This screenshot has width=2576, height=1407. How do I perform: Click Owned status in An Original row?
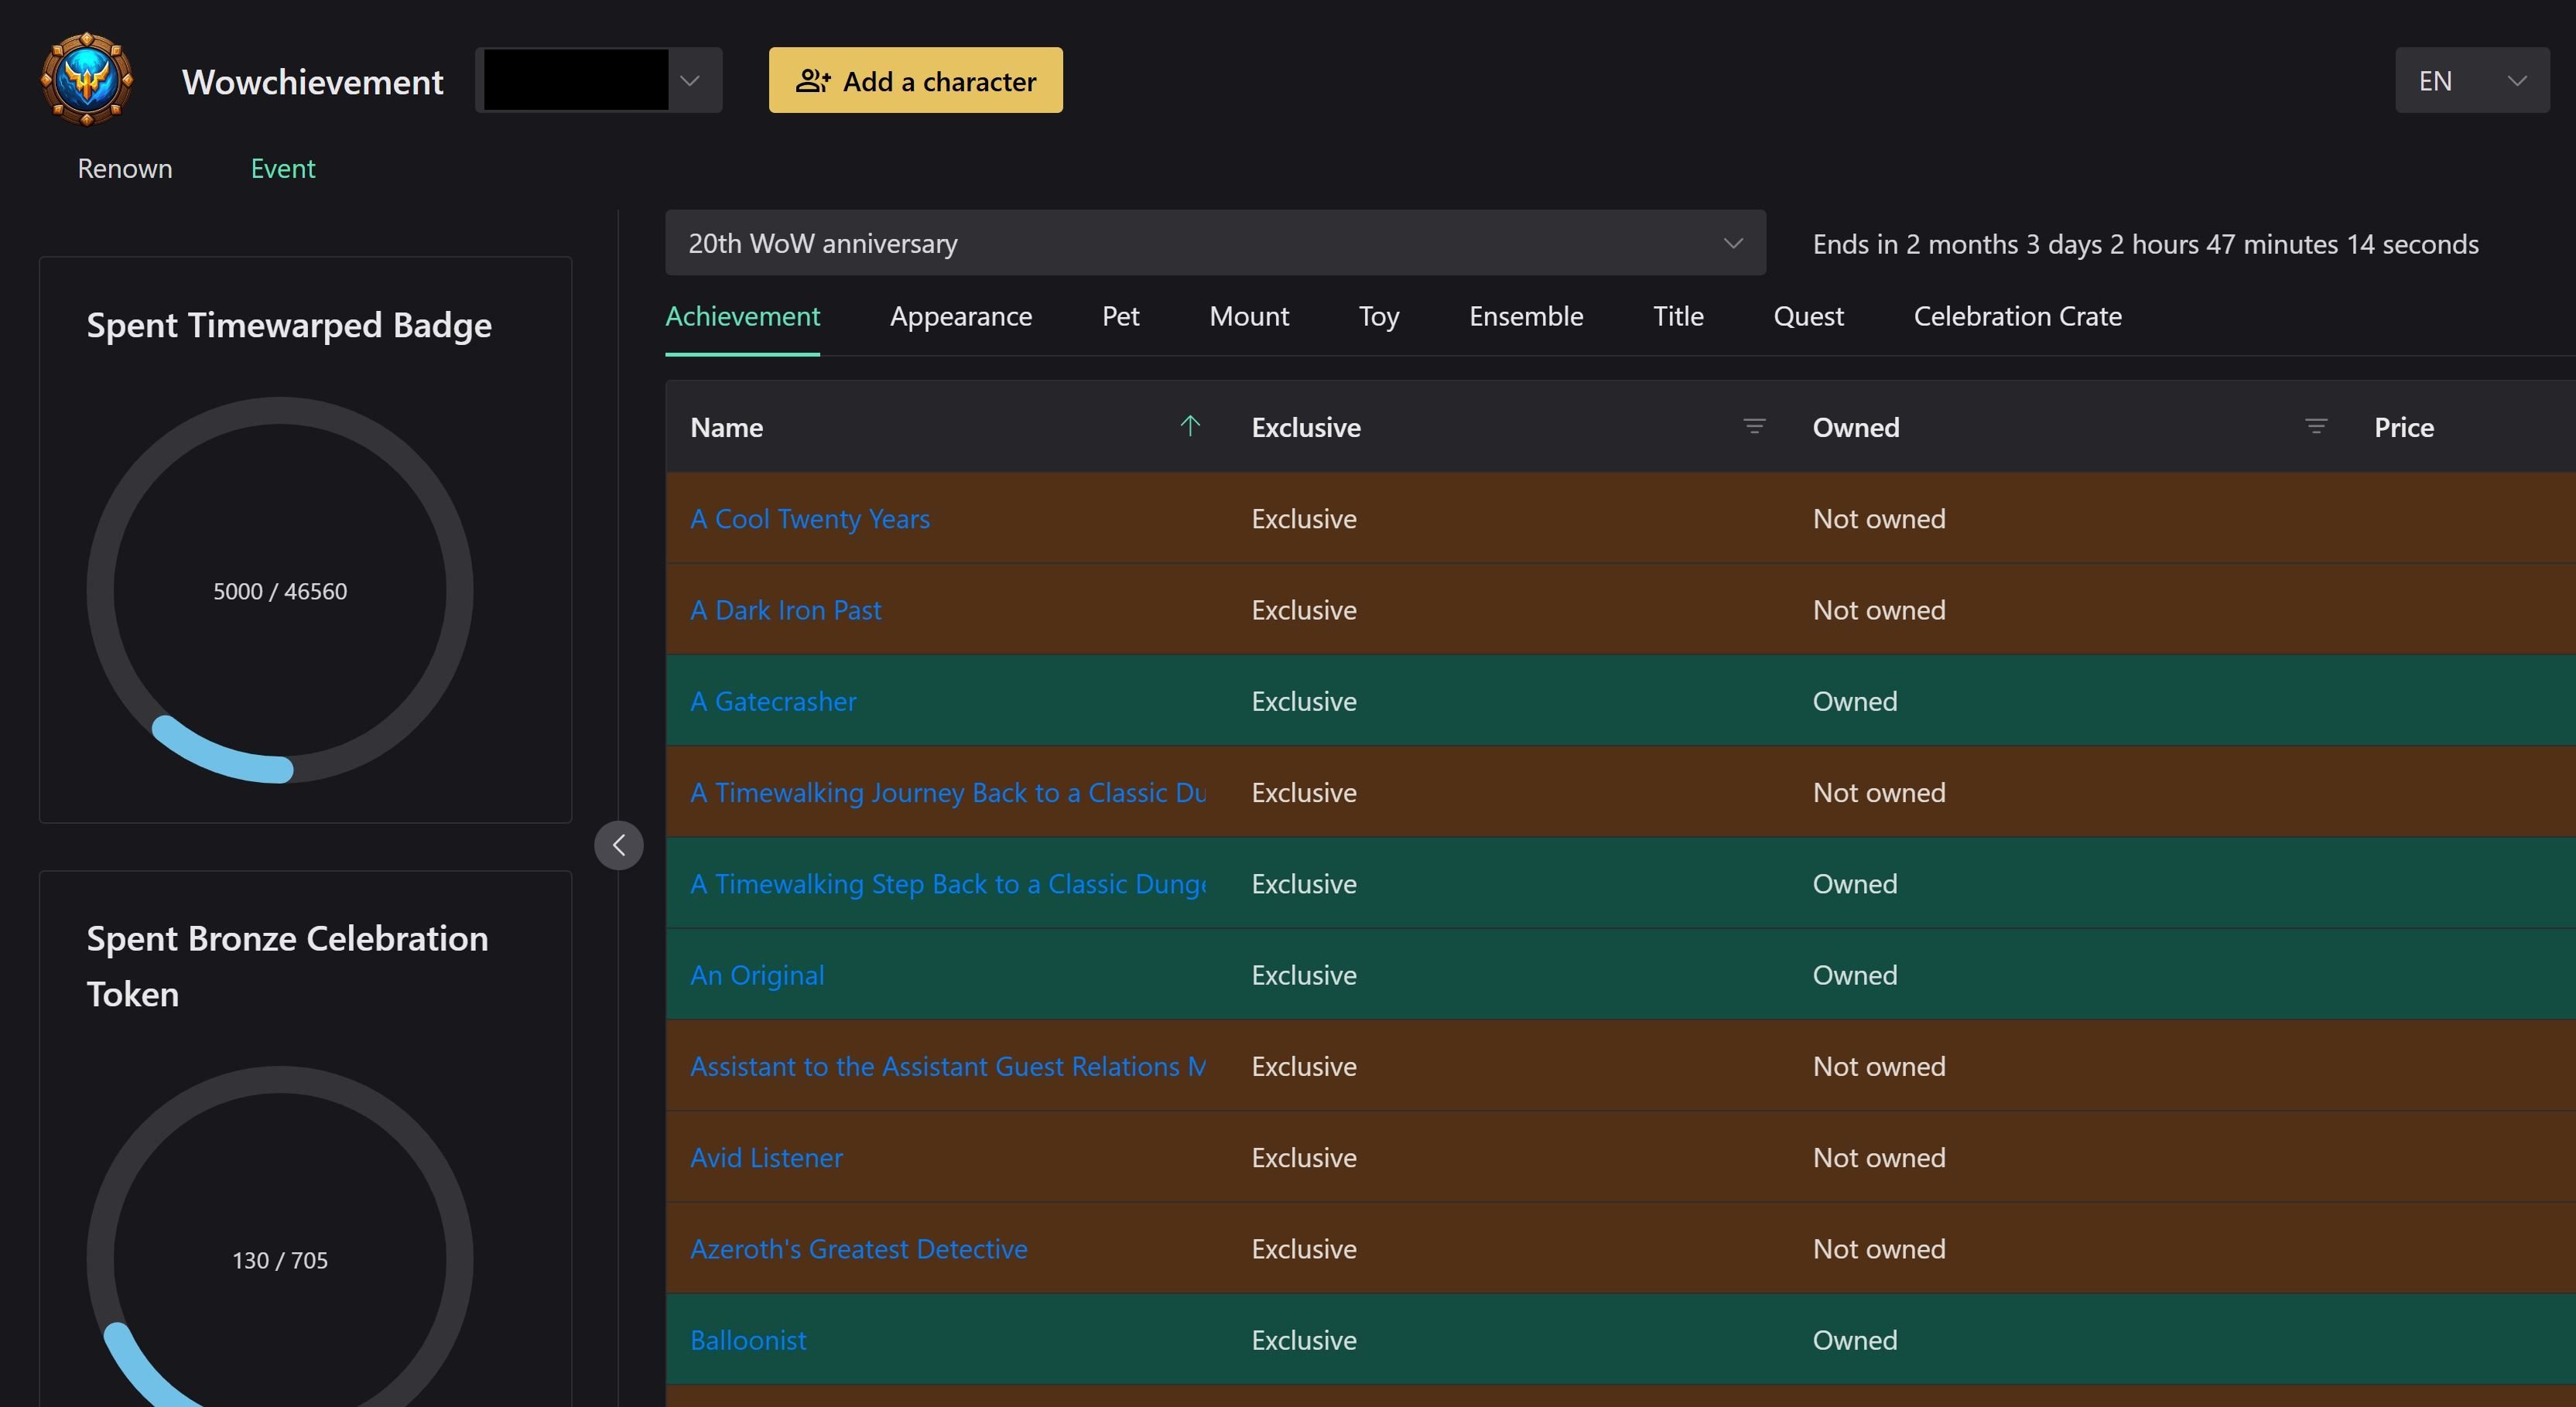1855,975
